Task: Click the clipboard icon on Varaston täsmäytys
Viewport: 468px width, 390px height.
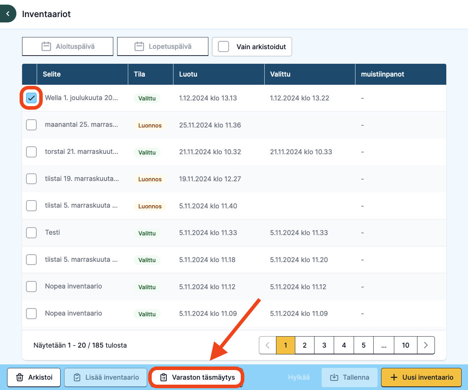Action: [x=163, y=377]
